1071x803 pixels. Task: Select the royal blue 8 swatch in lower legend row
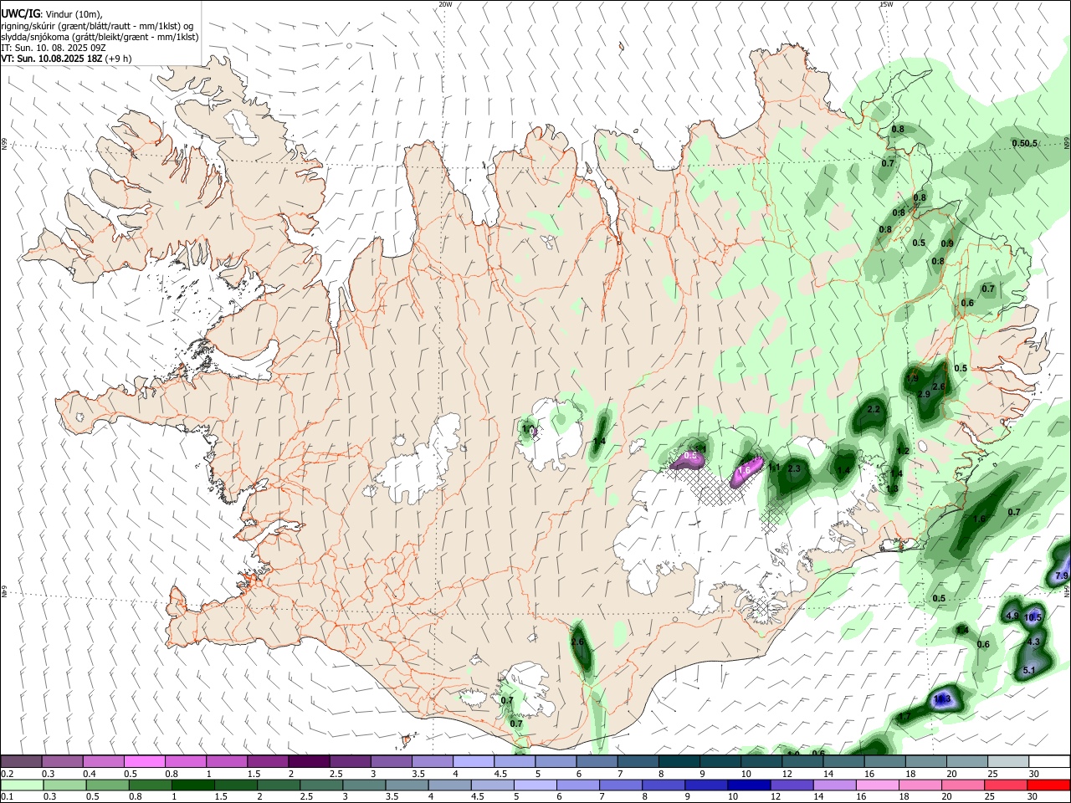pos(664,785)
